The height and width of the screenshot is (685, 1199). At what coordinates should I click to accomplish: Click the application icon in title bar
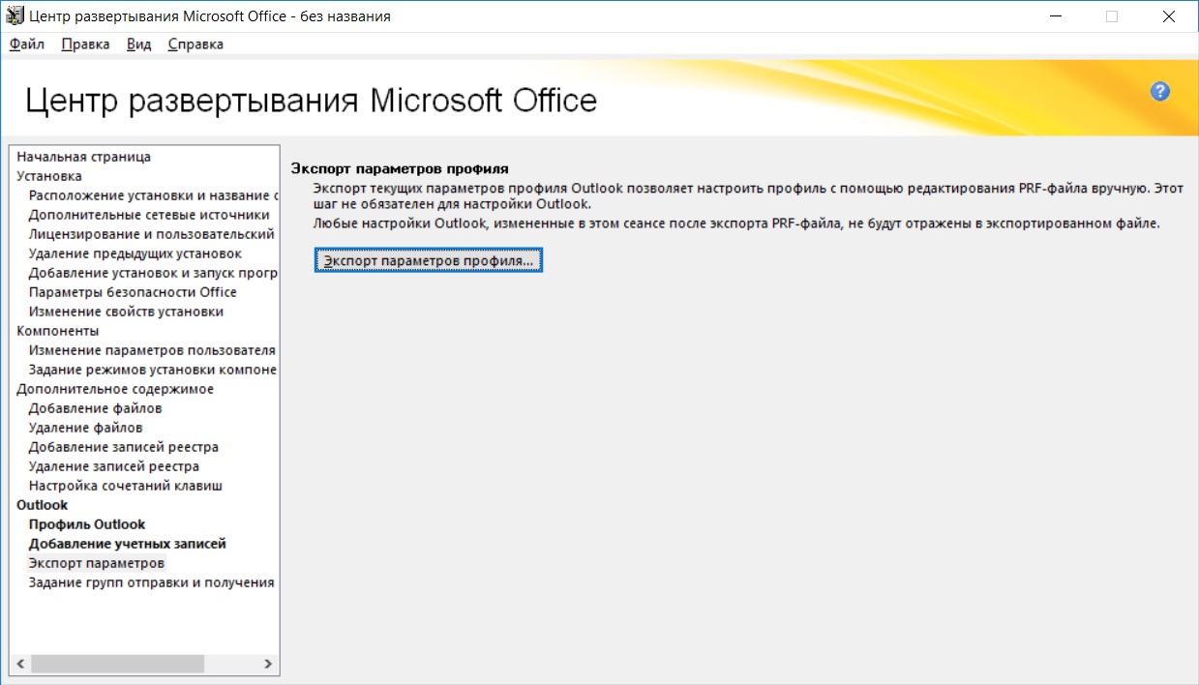(15, 16)
